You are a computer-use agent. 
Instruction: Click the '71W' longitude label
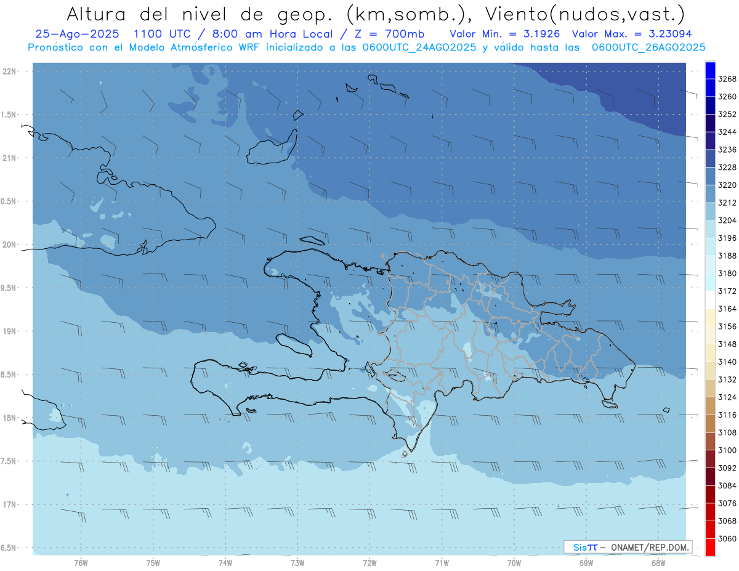442,562
